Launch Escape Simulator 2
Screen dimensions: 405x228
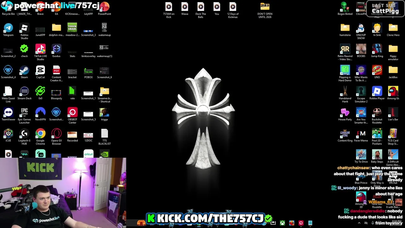(x=361, y=95)
